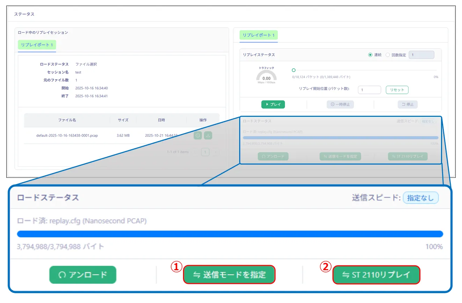Click the アンロード button in enlarged panel
This screenshot has height=303, width=462.
pos(83,275)
